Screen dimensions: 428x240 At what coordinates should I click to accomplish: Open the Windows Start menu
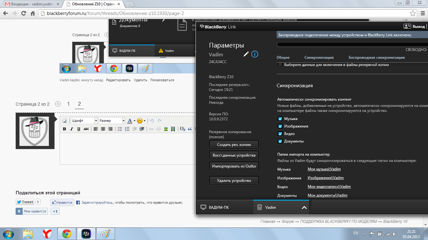coord(8,234)
